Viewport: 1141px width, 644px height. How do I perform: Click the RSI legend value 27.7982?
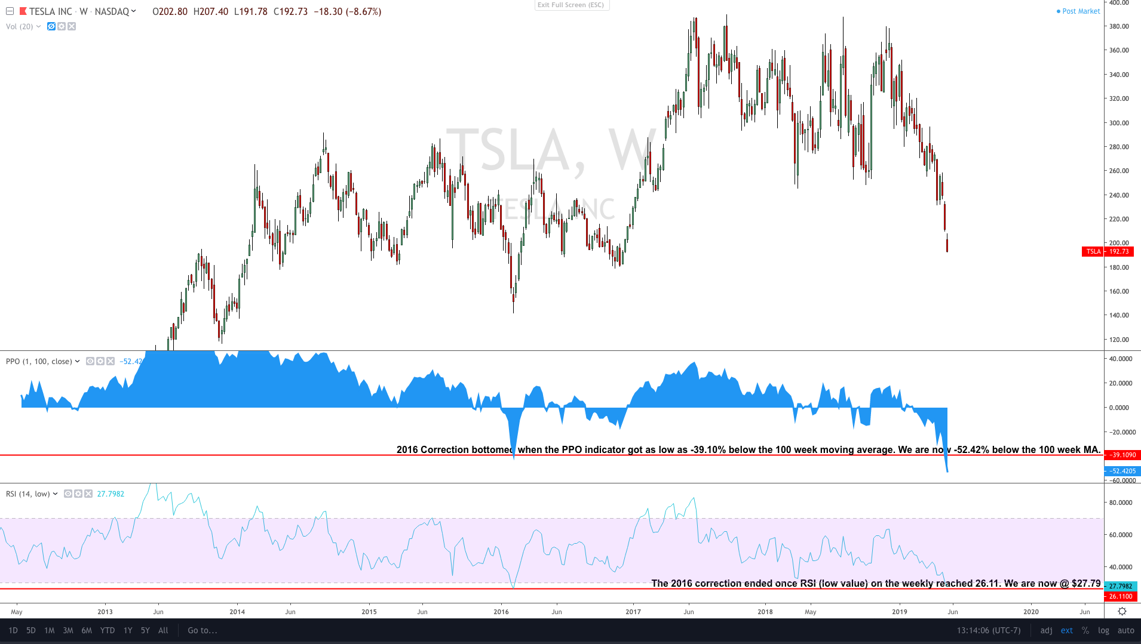[111, 494]
